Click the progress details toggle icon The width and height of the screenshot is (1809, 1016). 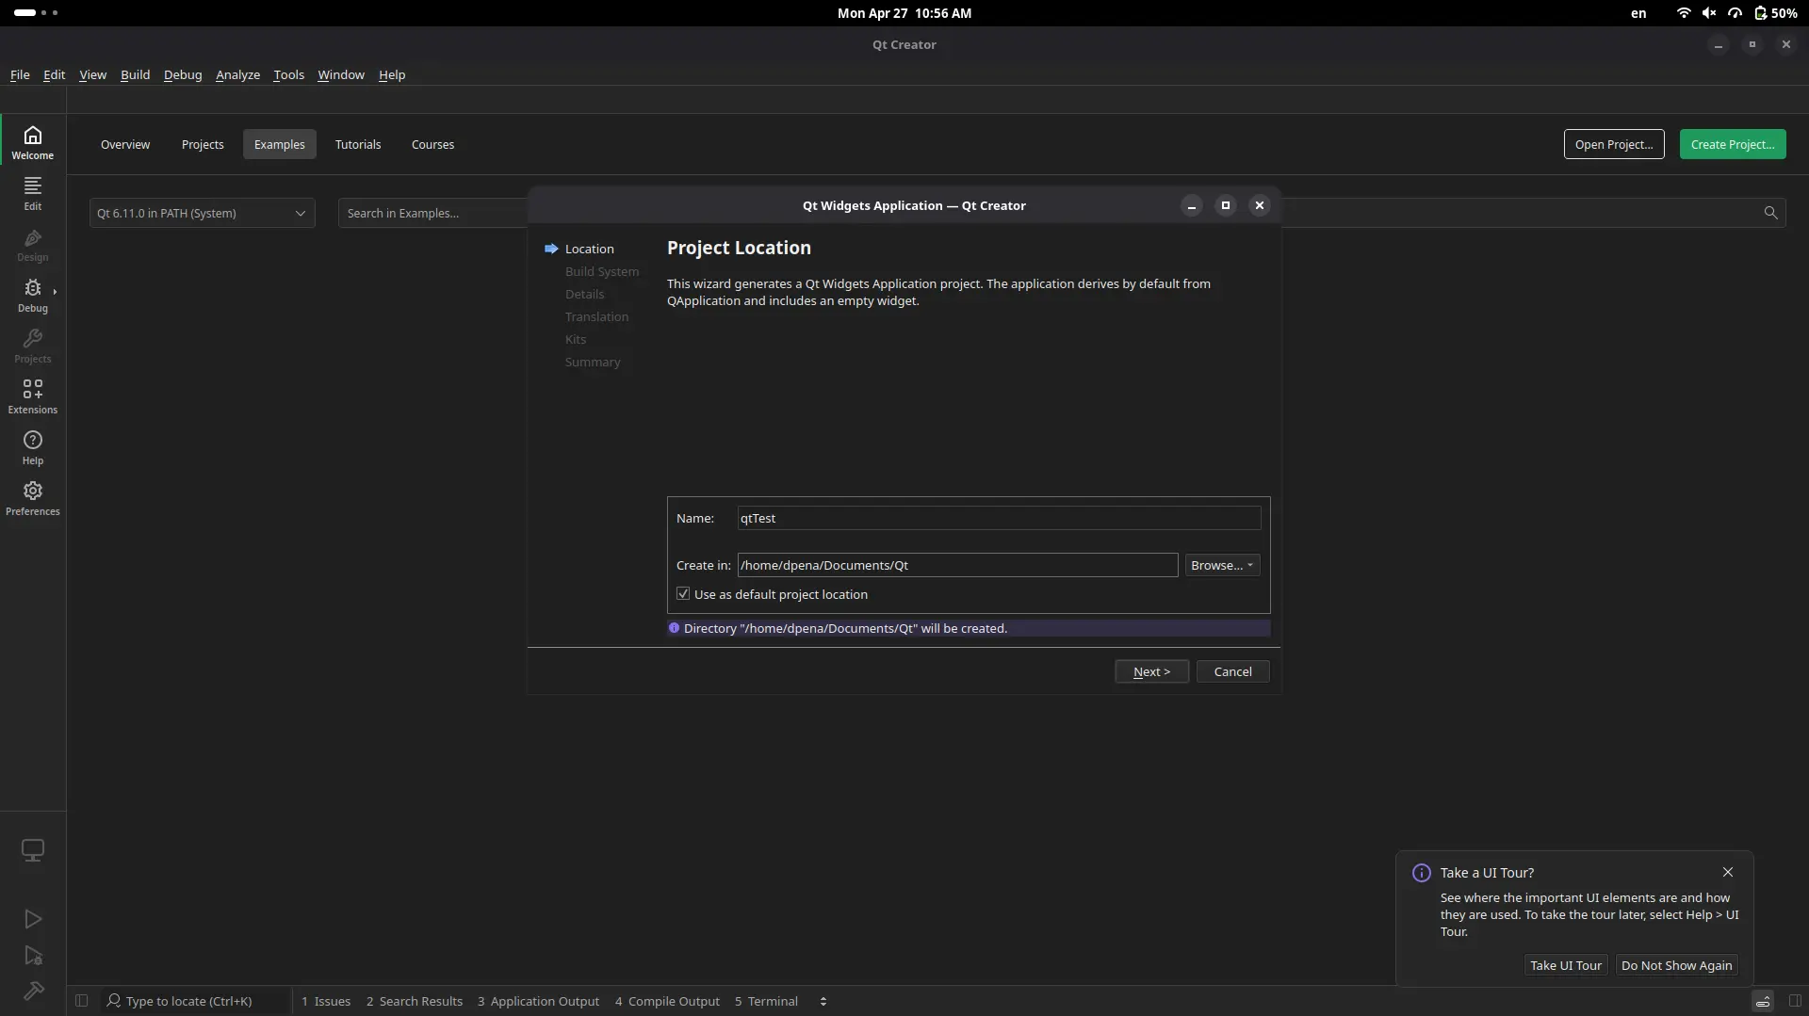pos(1763,1001)
